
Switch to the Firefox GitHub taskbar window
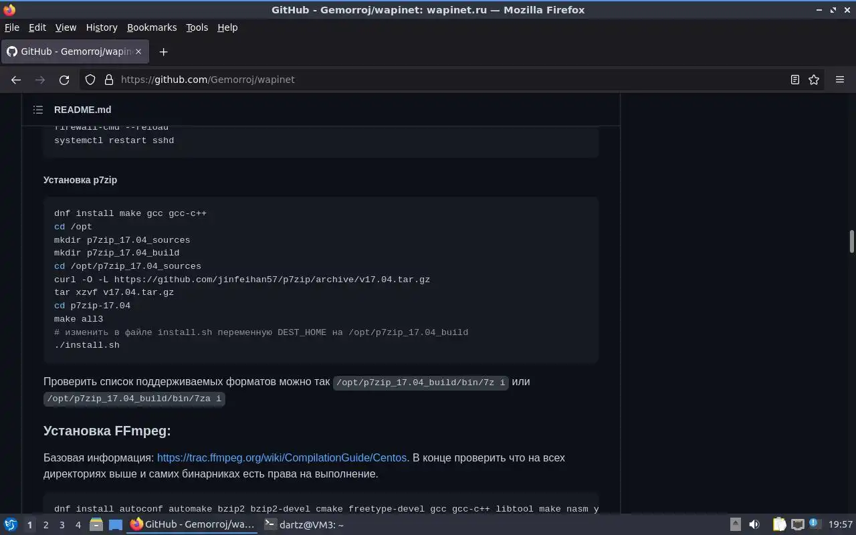click(193, 525)
